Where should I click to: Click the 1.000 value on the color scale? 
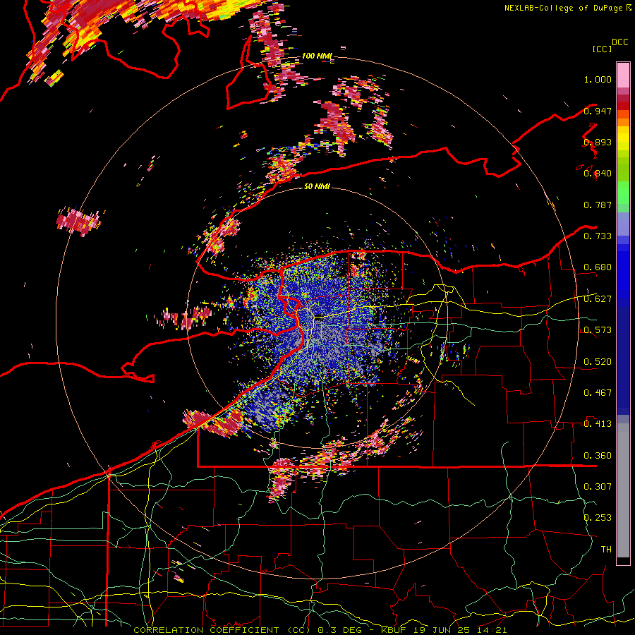pos(598,79)
